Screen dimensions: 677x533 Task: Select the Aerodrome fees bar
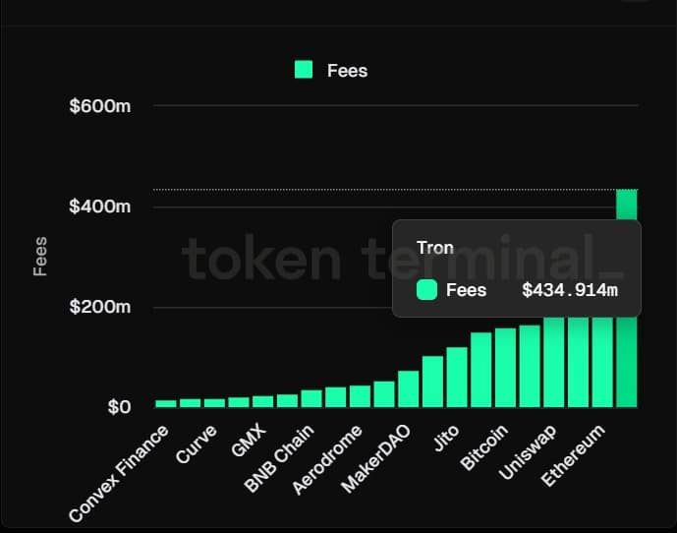(360, 396)
